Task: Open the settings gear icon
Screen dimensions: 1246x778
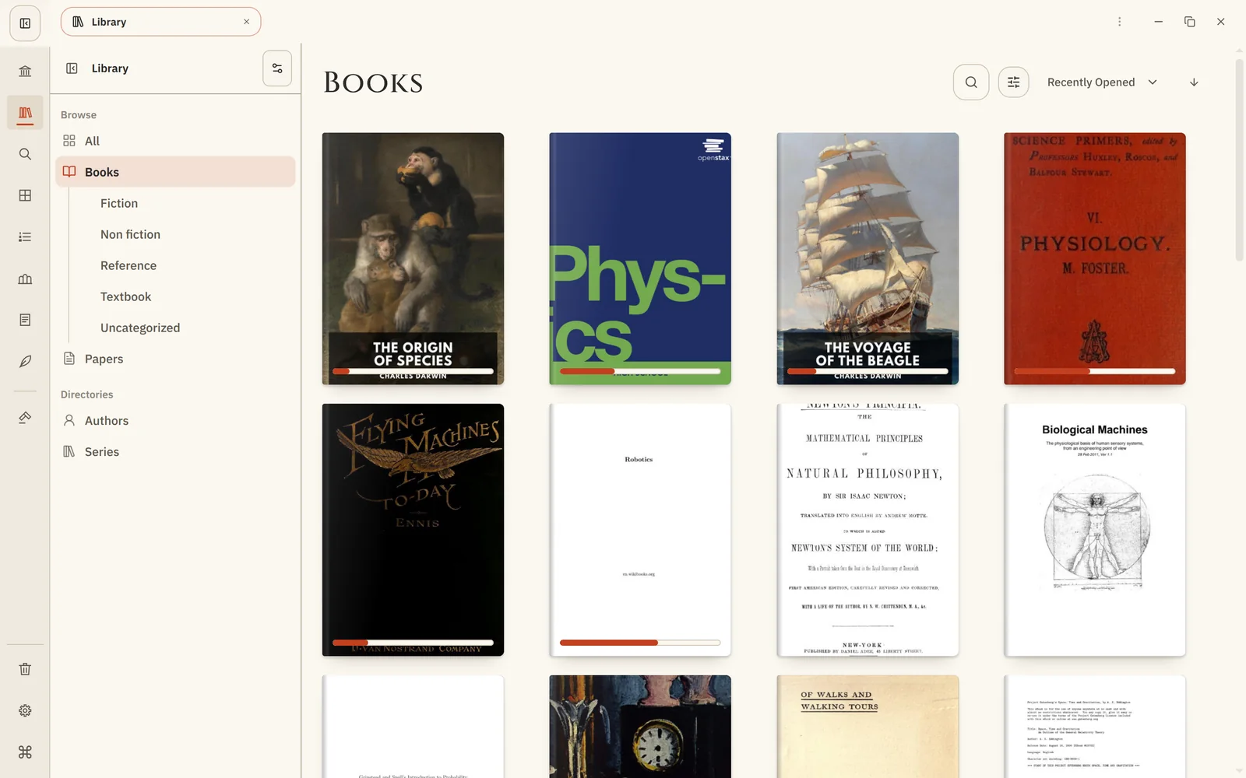Action: 25,710
